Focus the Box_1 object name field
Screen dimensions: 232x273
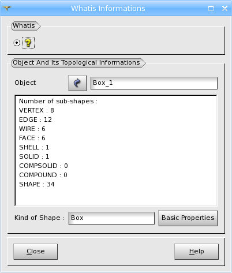click(154, 83)
